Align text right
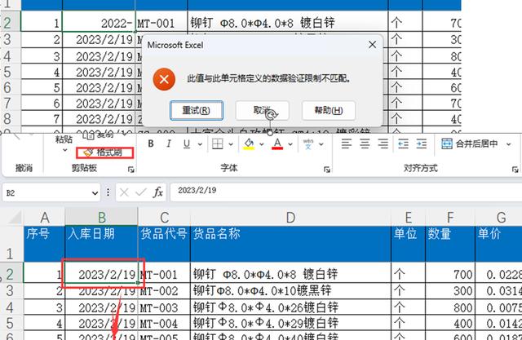The image size is (522, 340). tap(383, 144)
